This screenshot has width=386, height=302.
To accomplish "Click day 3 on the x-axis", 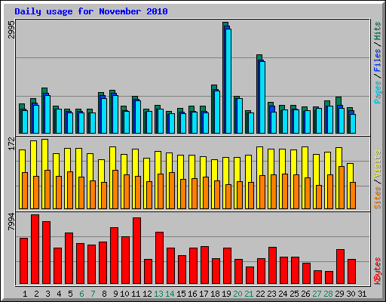I will (47, 294).
